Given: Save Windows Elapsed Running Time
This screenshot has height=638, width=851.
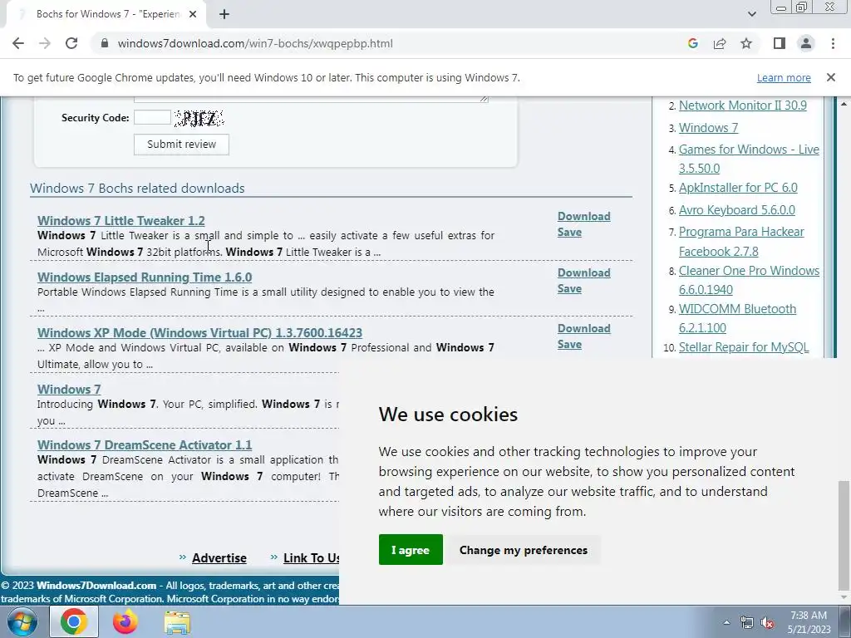Looking at the screenshot, I should pyautogui.click(x=569, y=288).
